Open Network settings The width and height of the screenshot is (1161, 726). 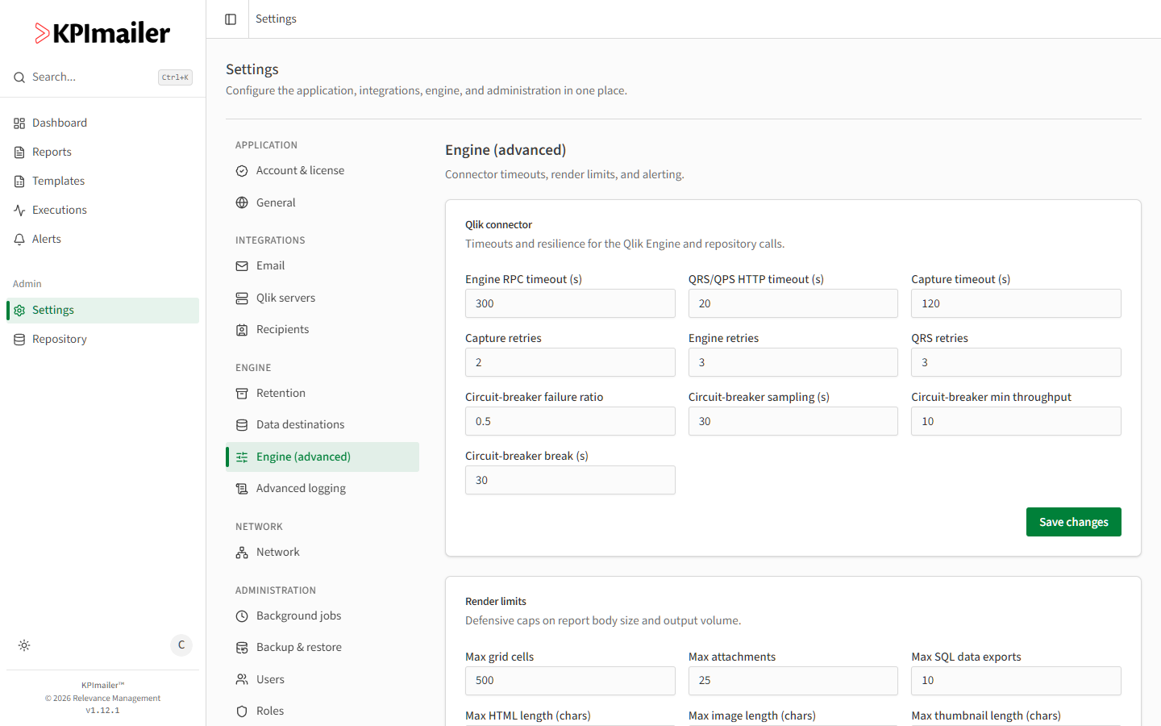point(322,553)
